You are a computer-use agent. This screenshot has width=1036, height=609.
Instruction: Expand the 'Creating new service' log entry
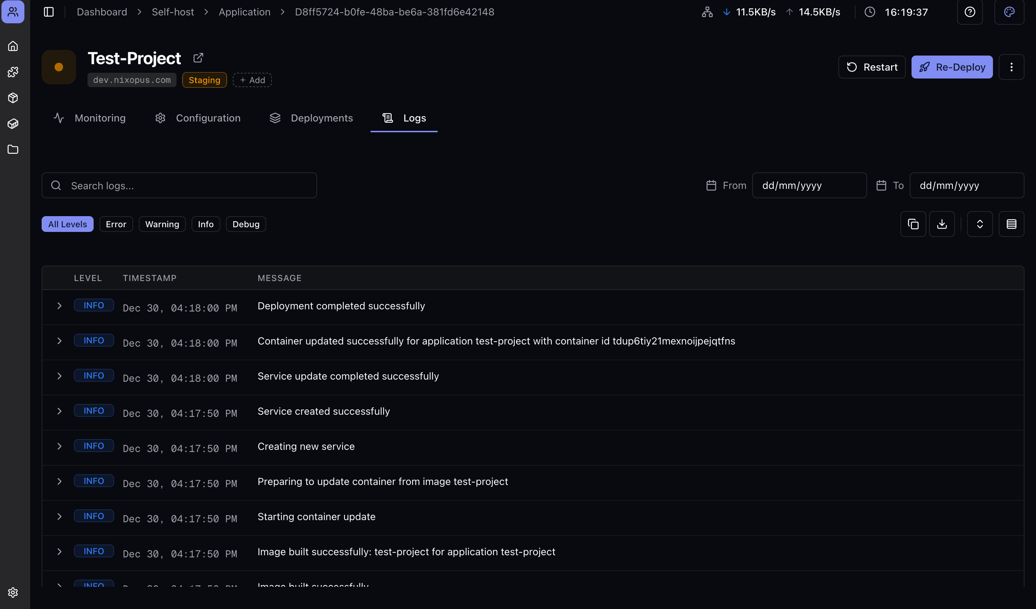pyautogui.click(x=59, y=446)
